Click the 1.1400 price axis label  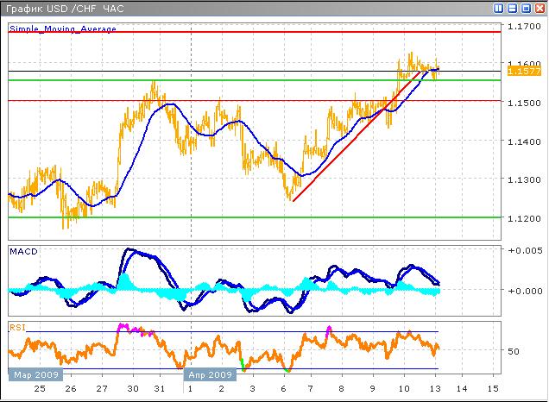coord(520,141)
